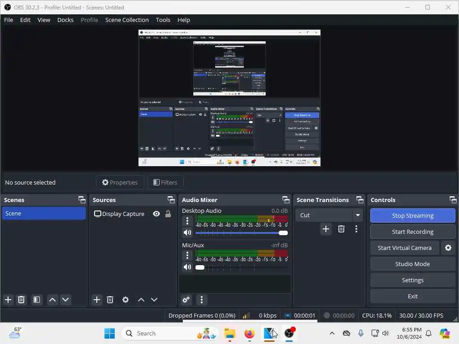Click microphone icon in system tray
Image resolution: width=459 pixels, height=344 pixels.
tap(361, 333)
